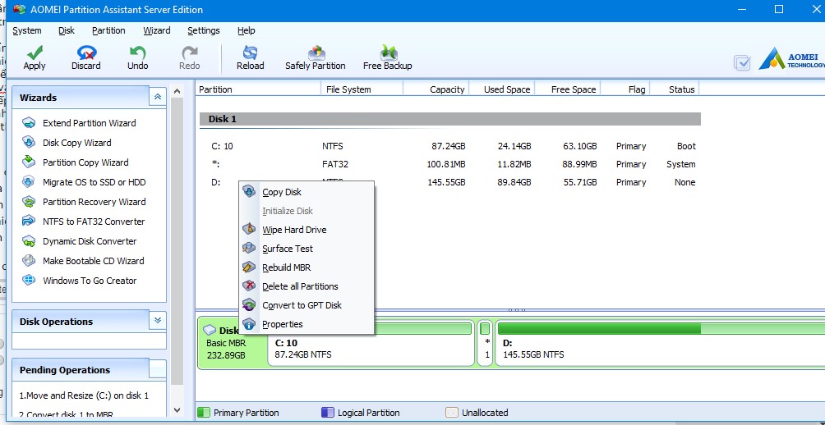Click the Extend Partition Wizard icon
The image size is (825, 425).
coord(29,123)
